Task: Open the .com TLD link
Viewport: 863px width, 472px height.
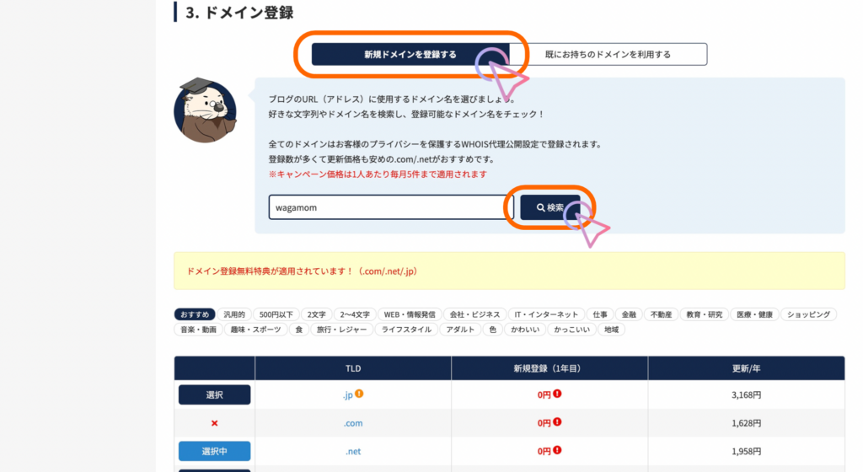Action: pyautogui.click(x=353, y=423)
